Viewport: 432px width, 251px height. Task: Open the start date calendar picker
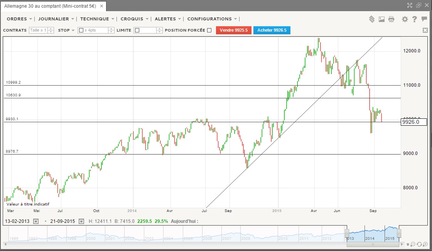coord(36,221)
